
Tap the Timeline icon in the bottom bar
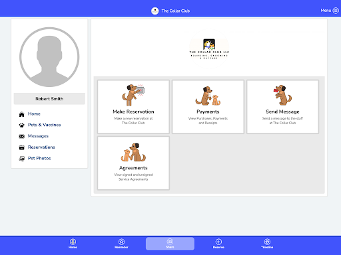[267, 242]
